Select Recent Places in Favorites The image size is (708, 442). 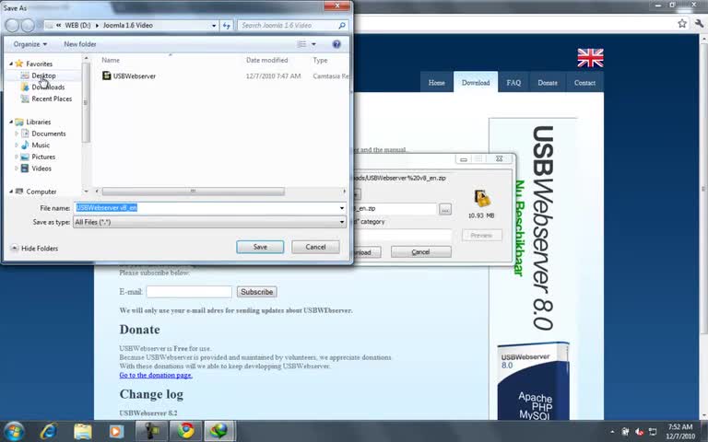pyautogui.click(x=52, y=99)
